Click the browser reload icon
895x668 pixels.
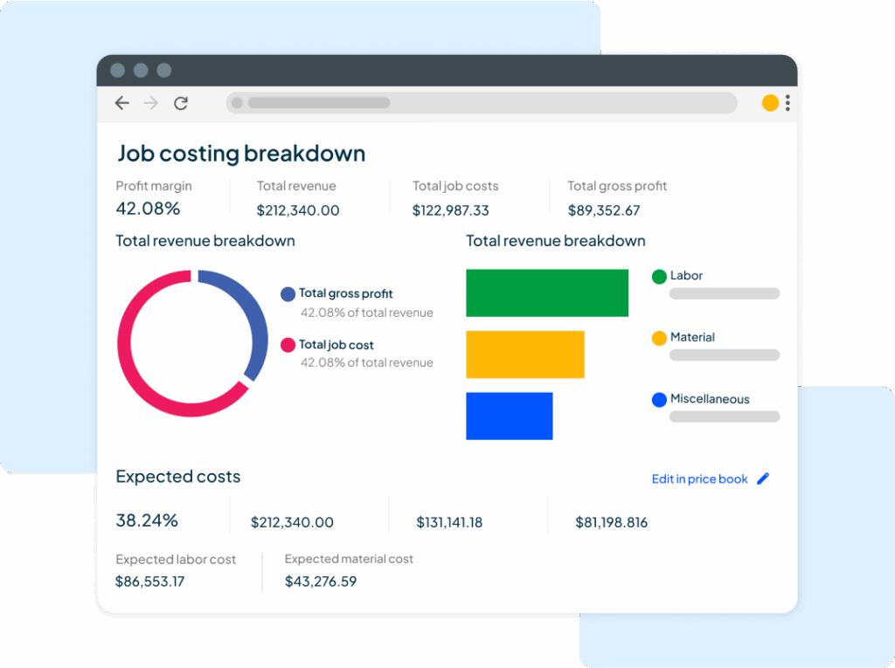coord(181,102)
